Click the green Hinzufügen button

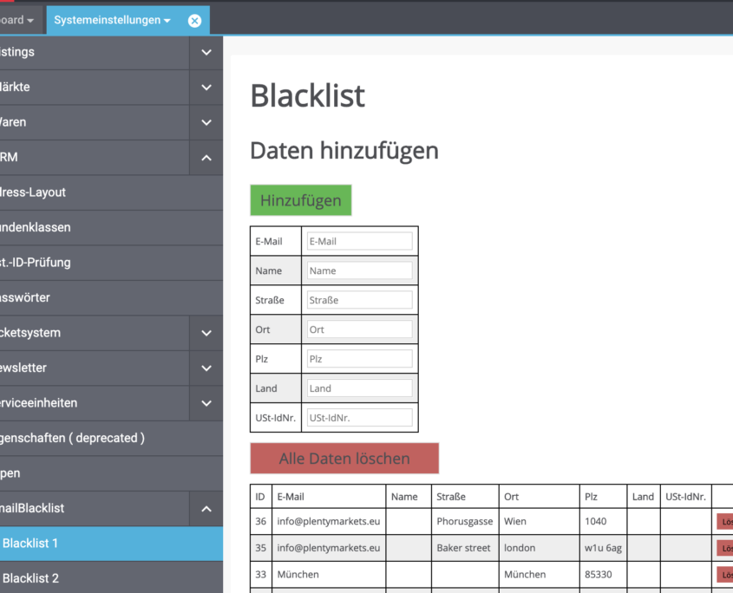(301, 200)
